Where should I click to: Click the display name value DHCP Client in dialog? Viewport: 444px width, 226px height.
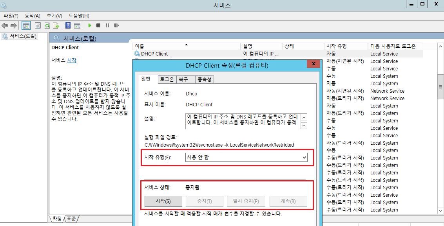(199, 104)
